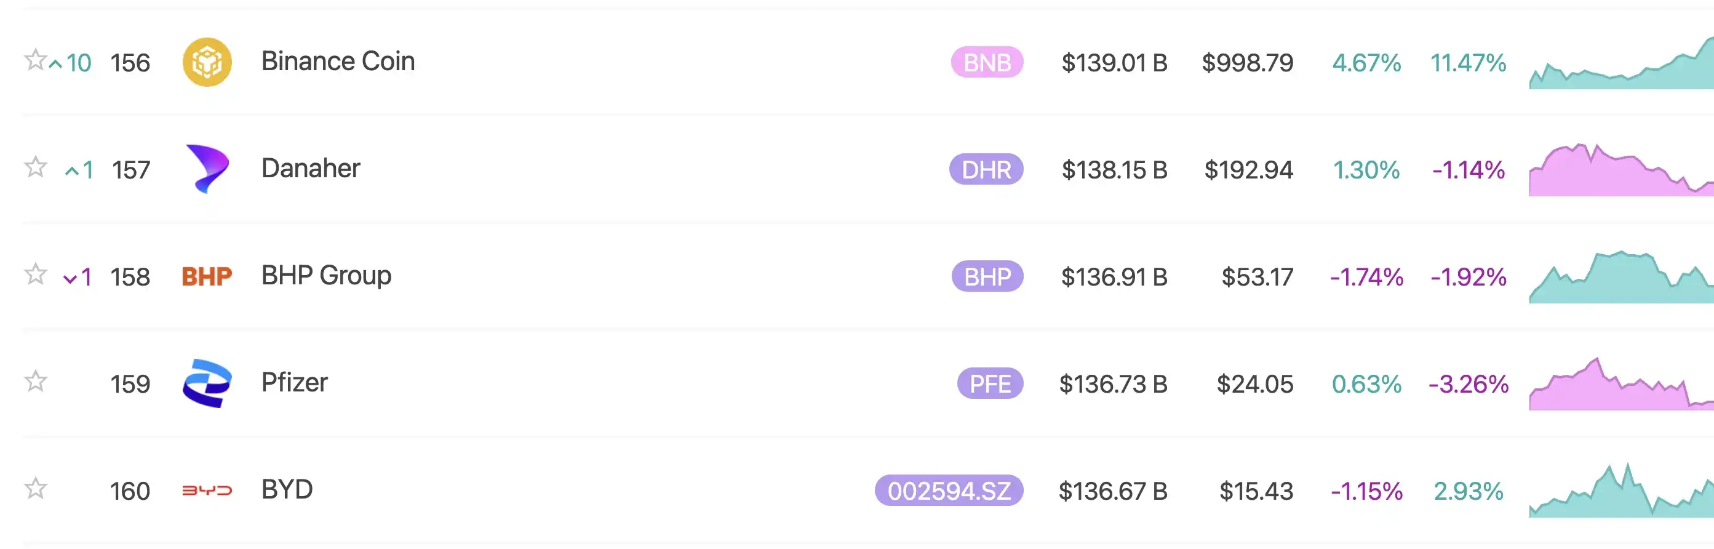Toggle the Danaher favorite star
The width and height of the screenshot is (1714, 549).
[35, 167]
